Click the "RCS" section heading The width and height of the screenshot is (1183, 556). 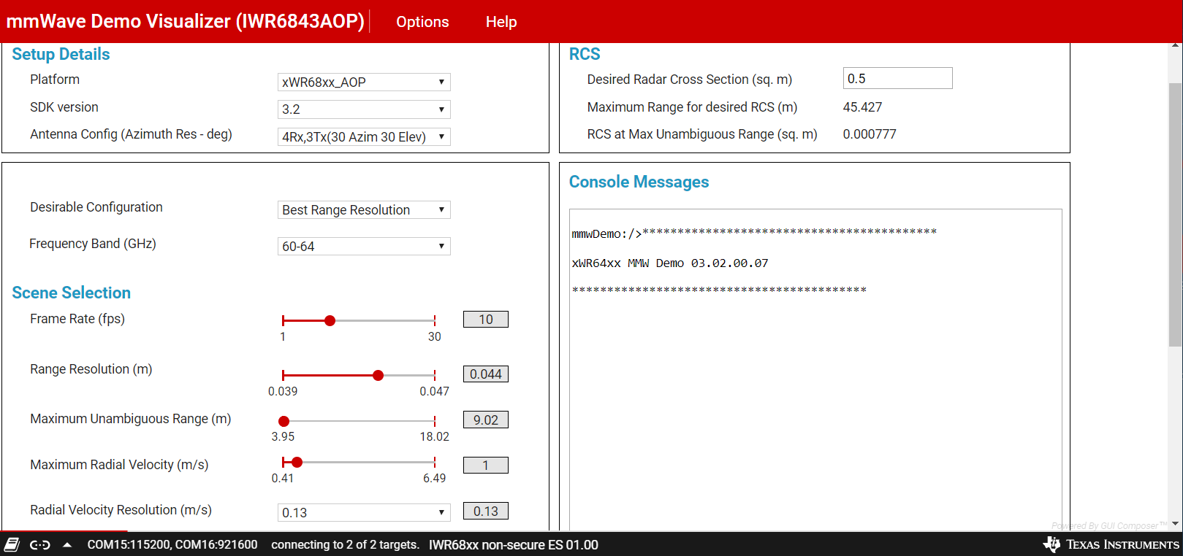[x=585, y=54]
